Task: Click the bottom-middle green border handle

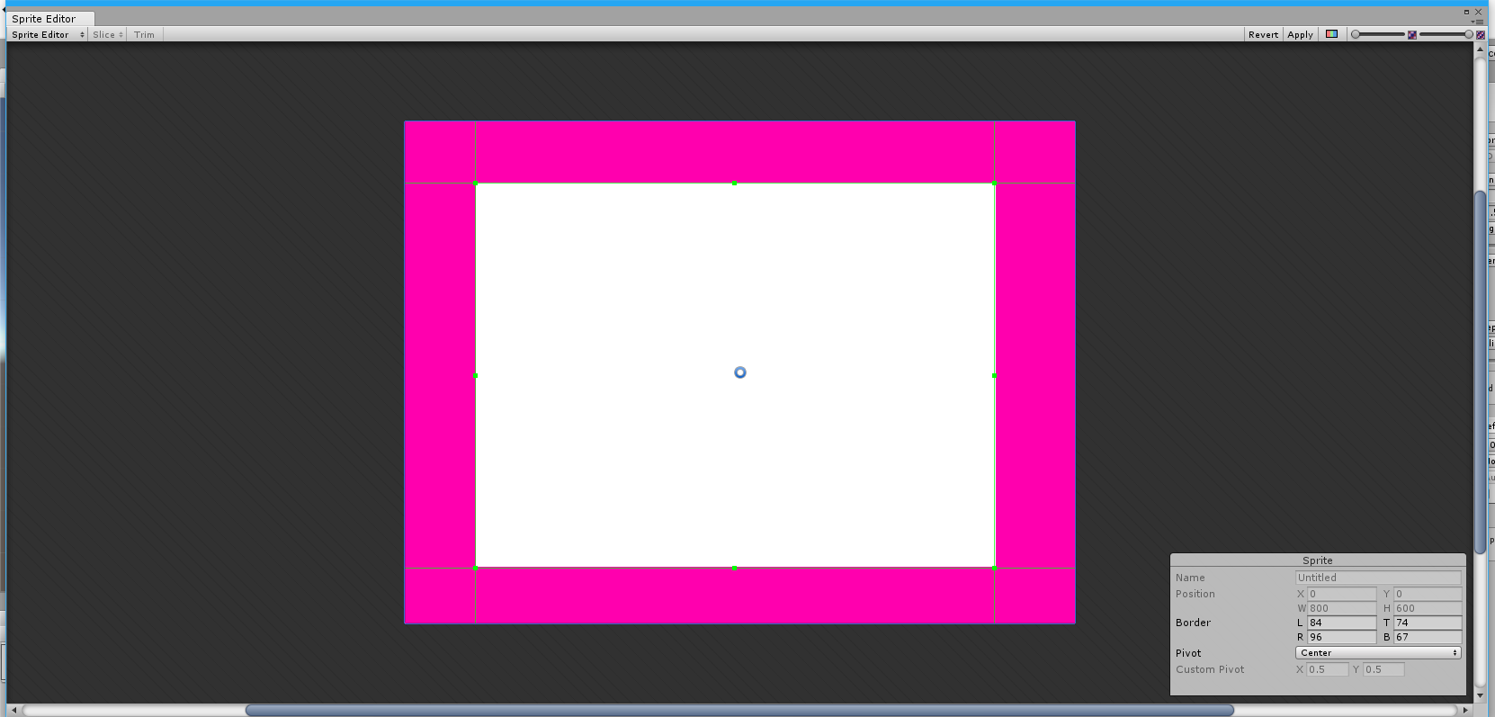Action: 734,569
